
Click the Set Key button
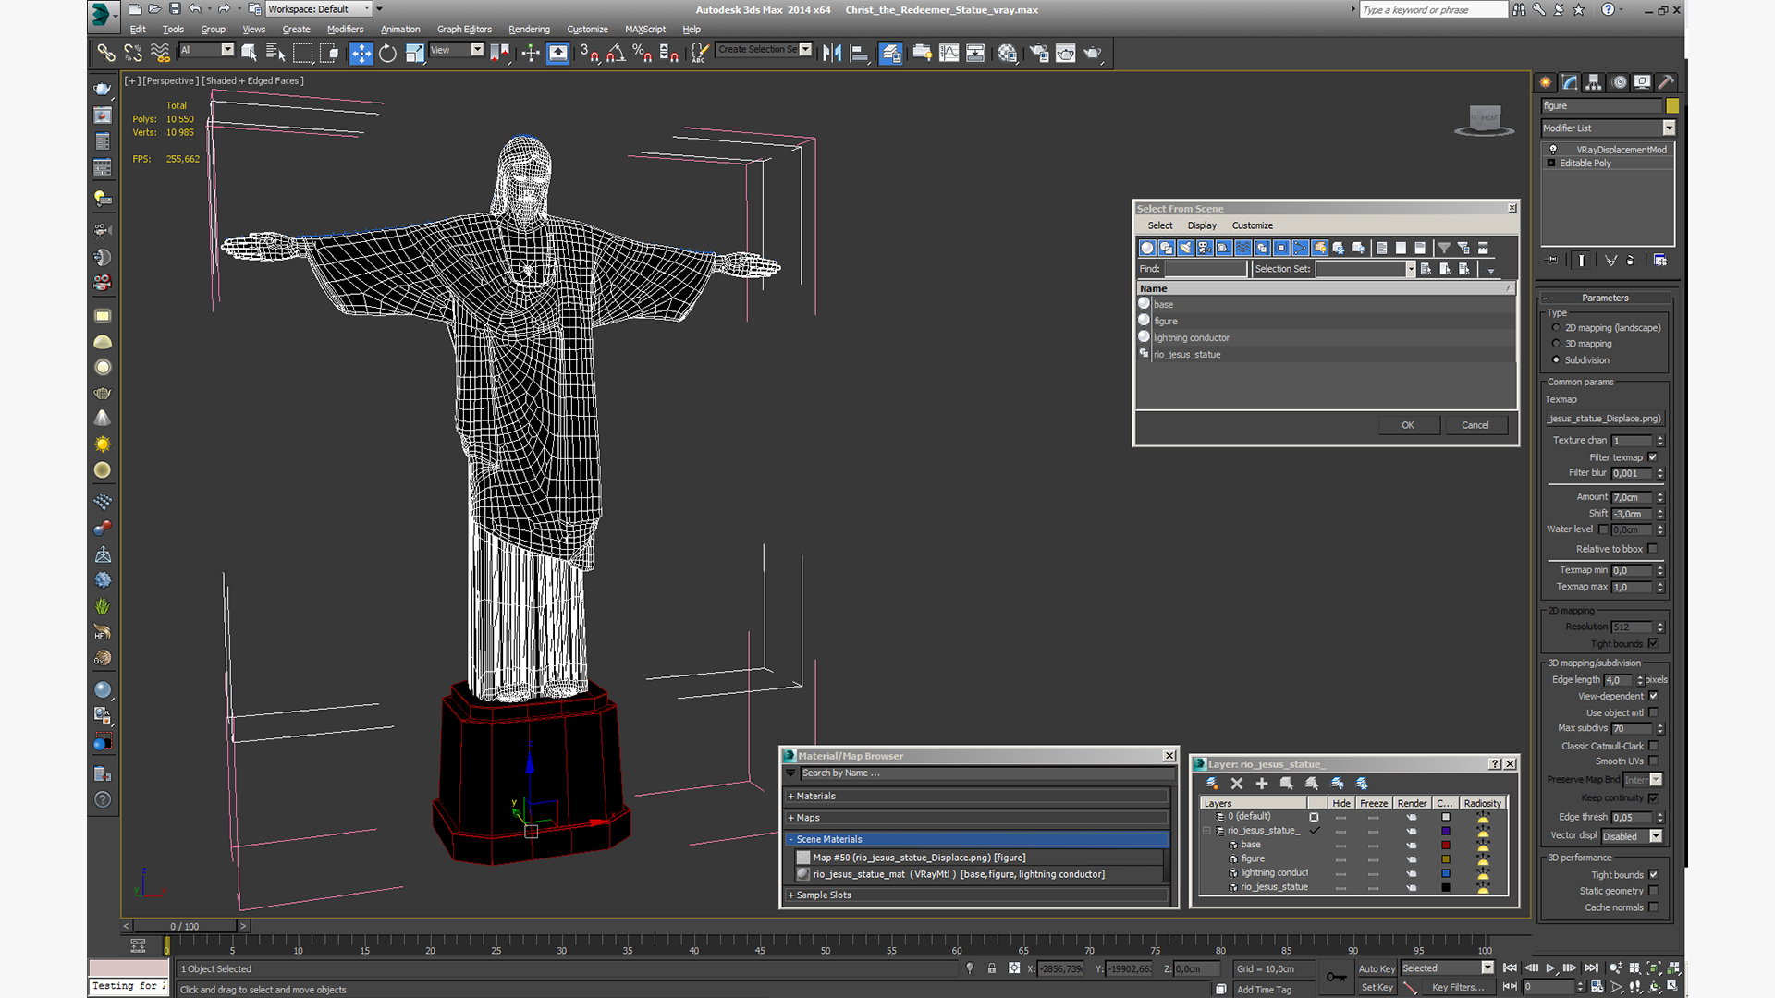[x=1377, y=987]
